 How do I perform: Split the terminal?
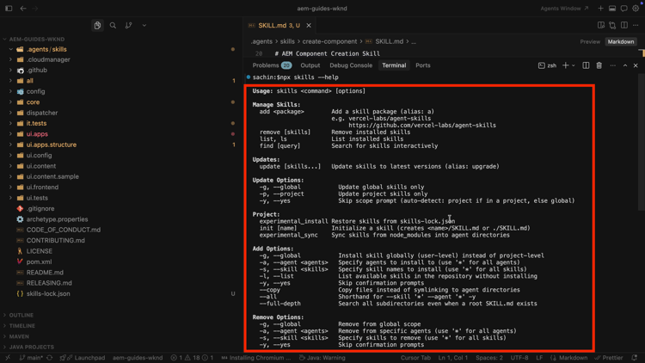click(x=586, y=65)
